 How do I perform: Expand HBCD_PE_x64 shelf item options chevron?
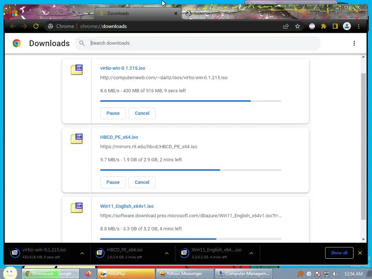pos(167,253)
